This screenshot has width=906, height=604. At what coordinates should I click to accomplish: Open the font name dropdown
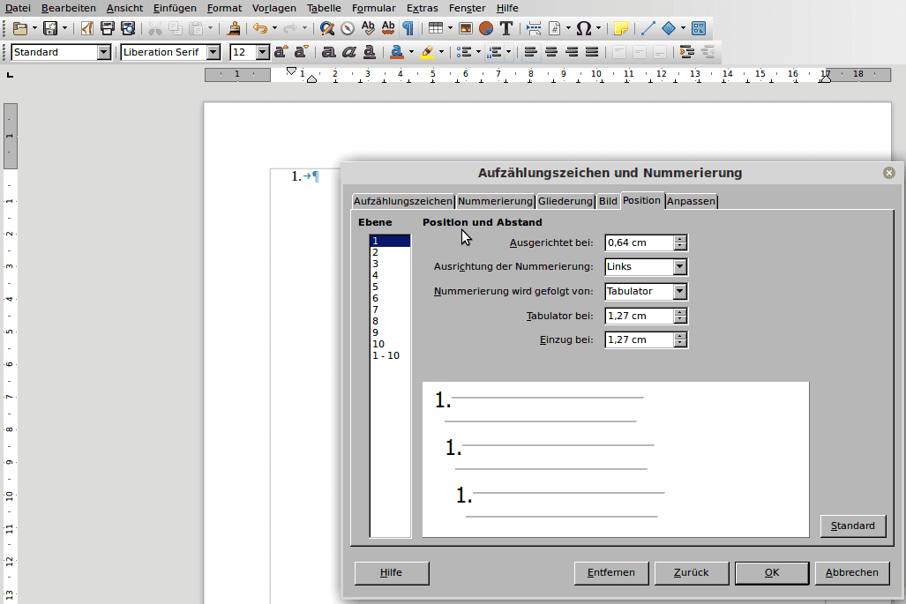click(213, 52)
